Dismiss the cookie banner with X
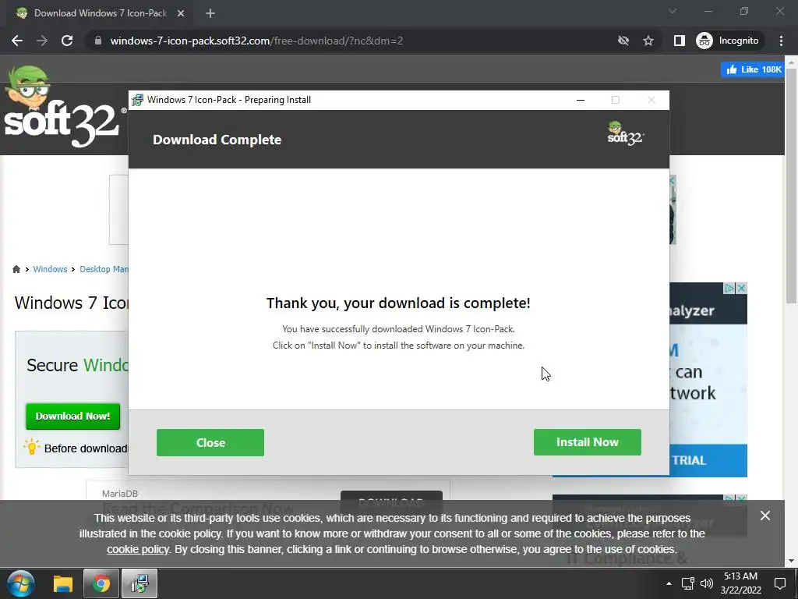798x599 pixels. pos(765,516)
